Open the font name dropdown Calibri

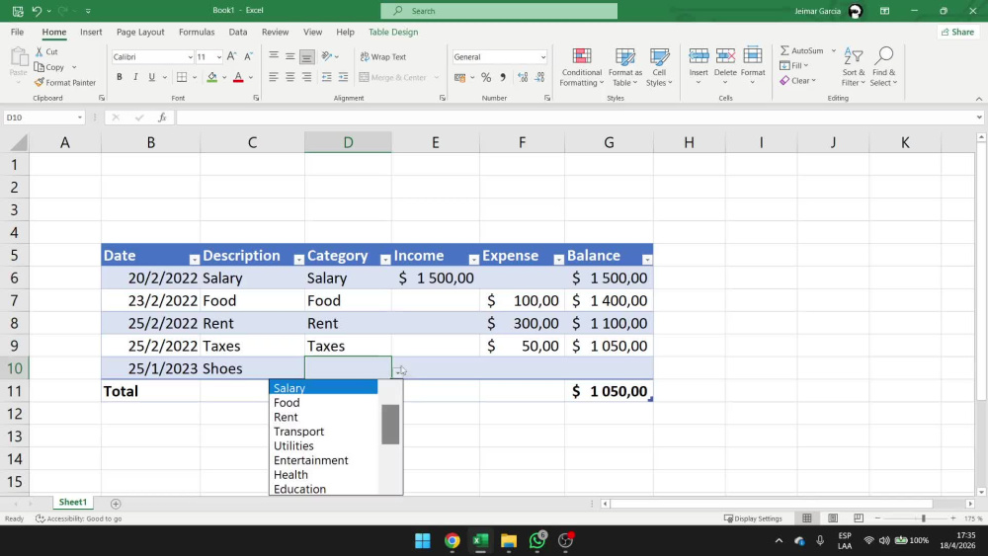point(190,57)
